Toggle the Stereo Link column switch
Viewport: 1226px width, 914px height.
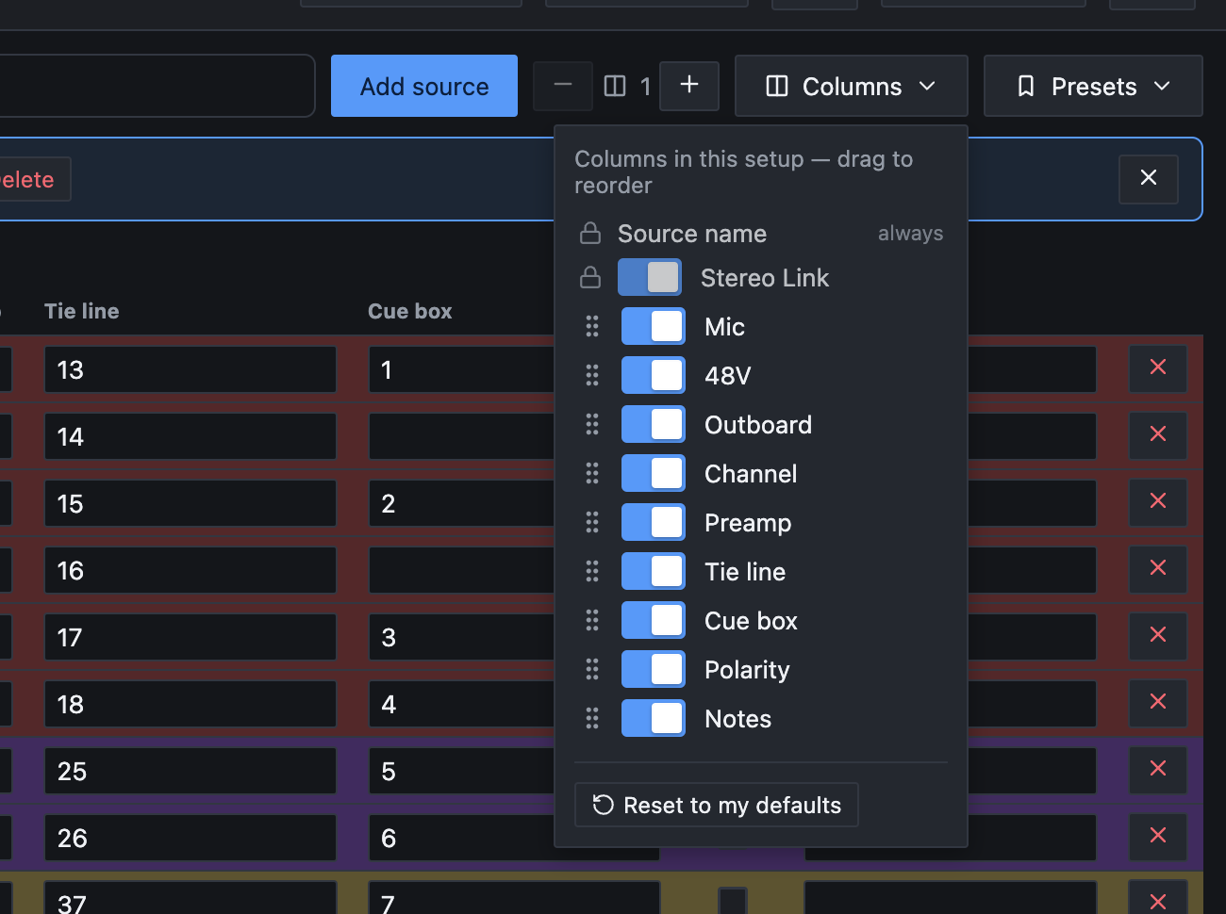(650, 277)
